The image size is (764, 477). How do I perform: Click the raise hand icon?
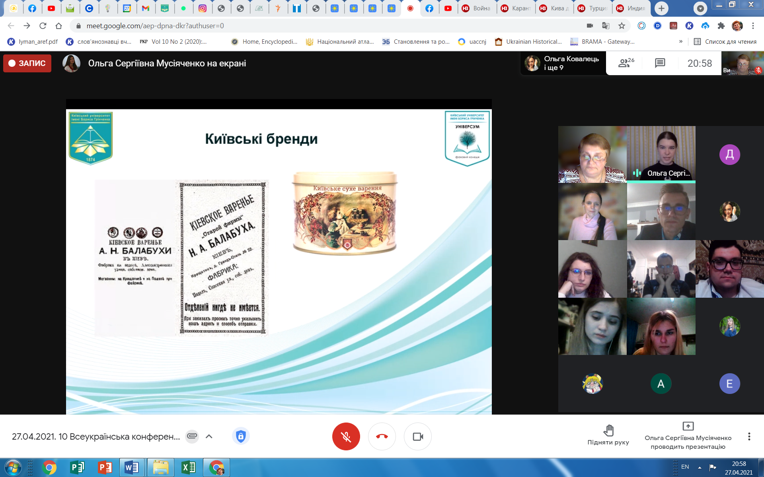pos(608,431)
